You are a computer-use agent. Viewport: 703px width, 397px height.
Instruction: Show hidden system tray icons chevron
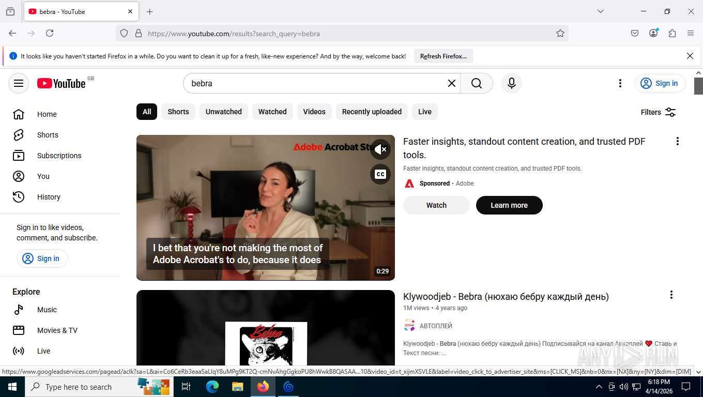click(599, 387)
